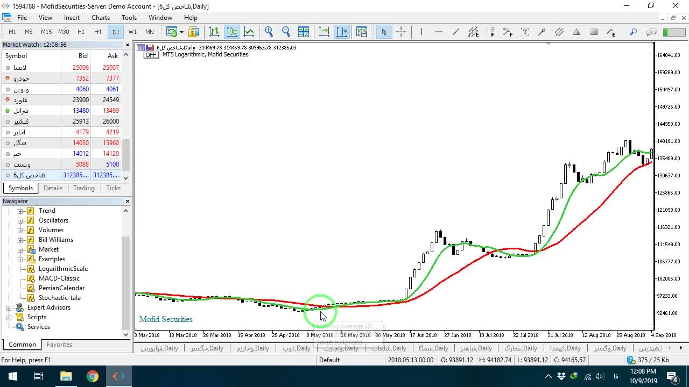The image size is (689, 387).
Task: Zoom in on the chart with magnifier plus
Action: point(269,32)
